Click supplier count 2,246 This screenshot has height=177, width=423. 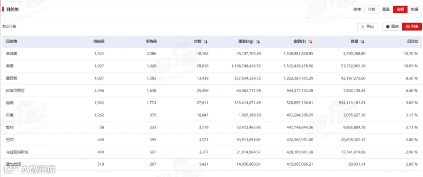click(99, 90)
